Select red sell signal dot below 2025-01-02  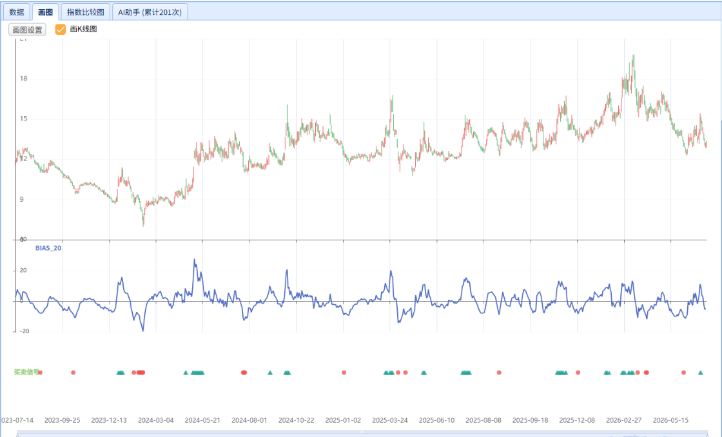(x=344, y=373)
